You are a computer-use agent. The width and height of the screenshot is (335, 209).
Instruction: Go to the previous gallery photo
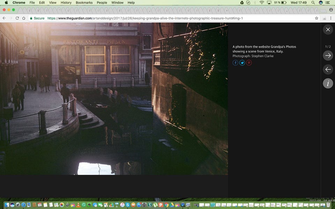pos(328,69)
